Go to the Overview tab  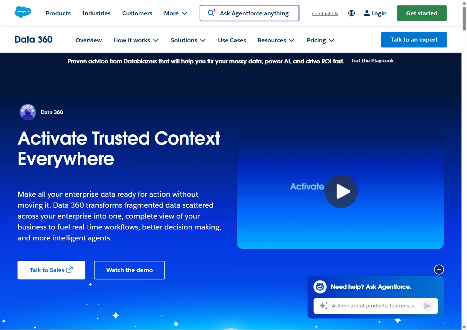coord(89,40)
